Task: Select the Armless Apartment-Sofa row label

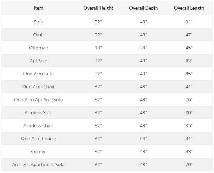Action: pyautogui.click(x=39, y=164)
